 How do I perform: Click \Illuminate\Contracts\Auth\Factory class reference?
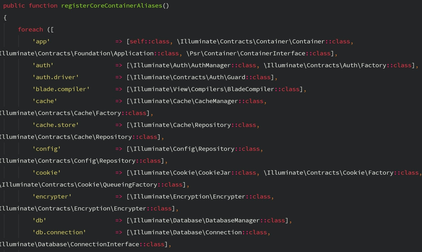[x=338, y=65]
